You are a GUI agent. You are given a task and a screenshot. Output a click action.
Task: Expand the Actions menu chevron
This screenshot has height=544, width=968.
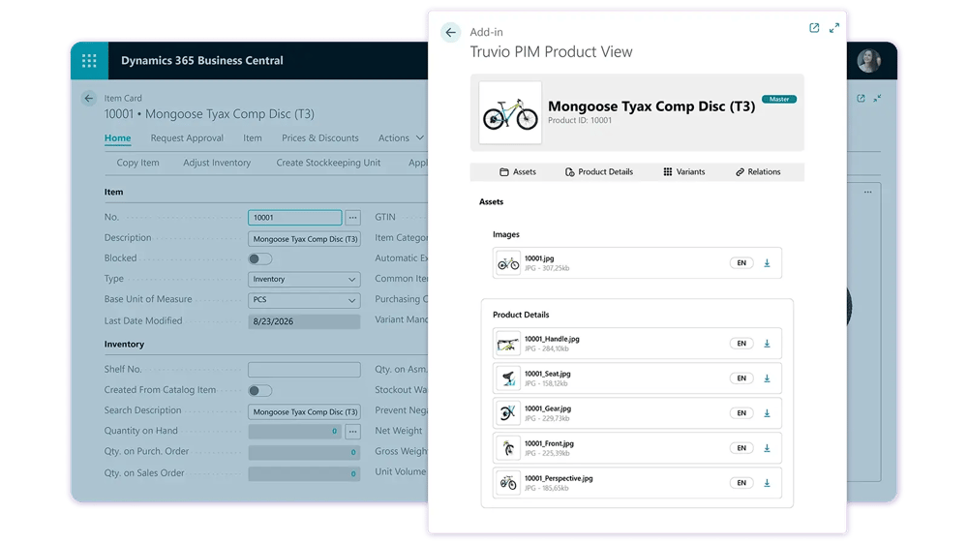click(x=420, y=137)
